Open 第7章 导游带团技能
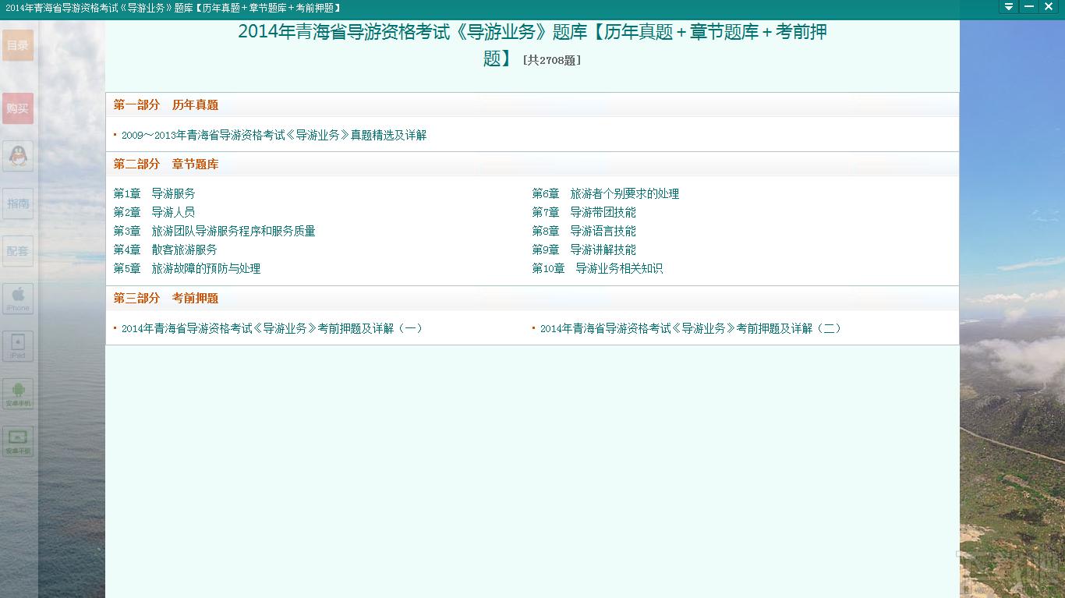1065x598 pixels. pos(584,212)
